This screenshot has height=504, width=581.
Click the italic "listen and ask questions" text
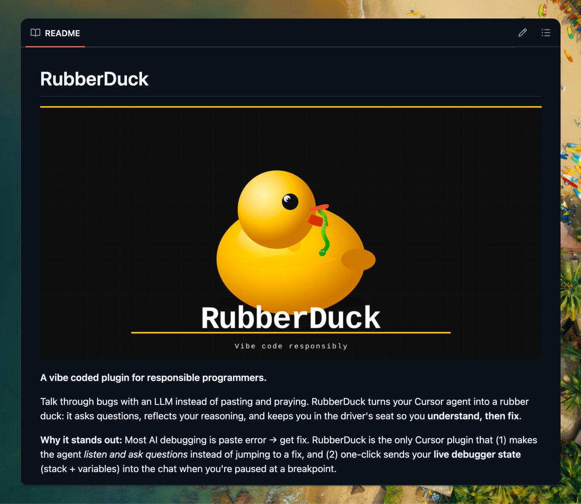click(x=136, y=455)
